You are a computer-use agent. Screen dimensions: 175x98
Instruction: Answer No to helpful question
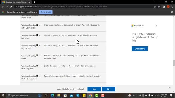point(109,89)
